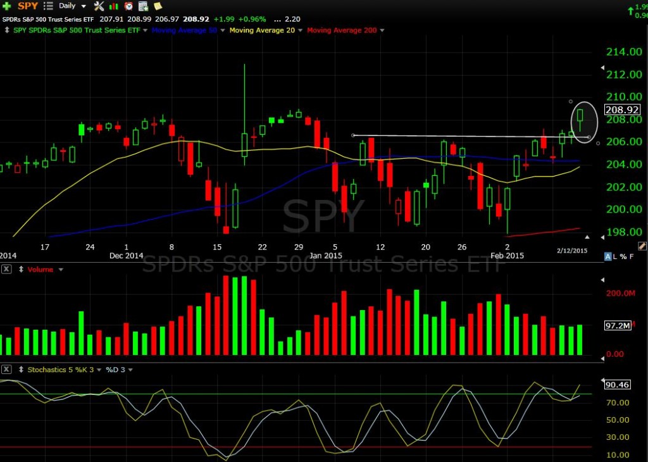Screen dimensions: 648x462
Task: Click the SPDRs S&P 500 Trust Series ETF name
Action: click(x=48, y=20)
